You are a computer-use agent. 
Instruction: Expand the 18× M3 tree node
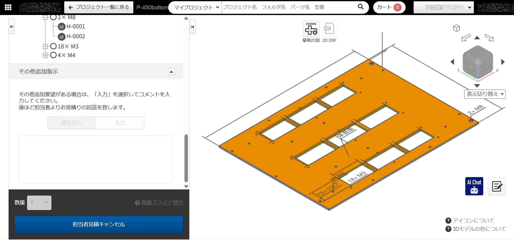pos(45,46)
